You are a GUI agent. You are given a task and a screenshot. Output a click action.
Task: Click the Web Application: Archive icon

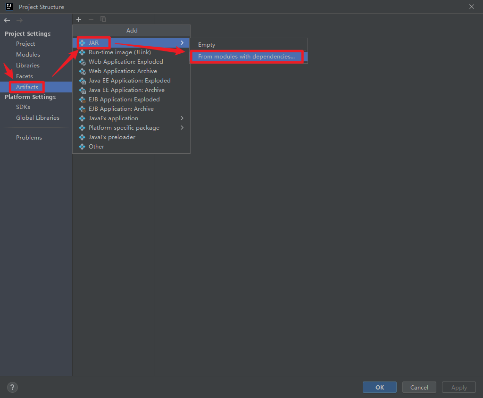click(82, 71)
